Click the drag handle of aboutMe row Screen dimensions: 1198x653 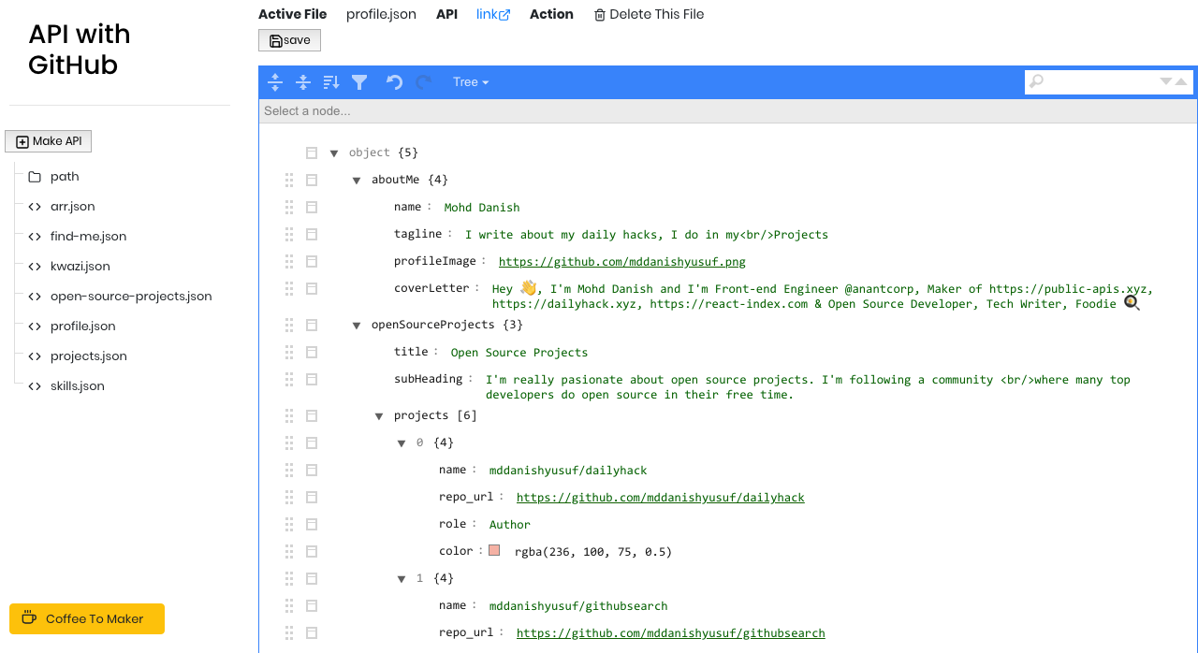pos(289,180)
